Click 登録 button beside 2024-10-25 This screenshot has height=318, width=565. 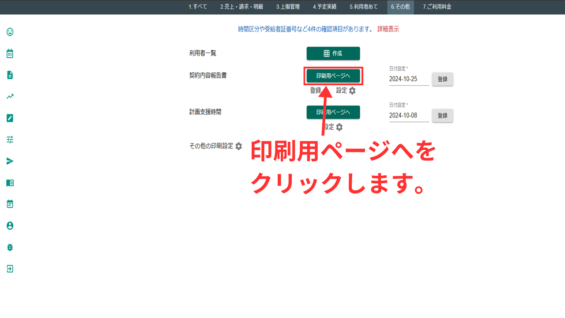[x=442, y=79]
